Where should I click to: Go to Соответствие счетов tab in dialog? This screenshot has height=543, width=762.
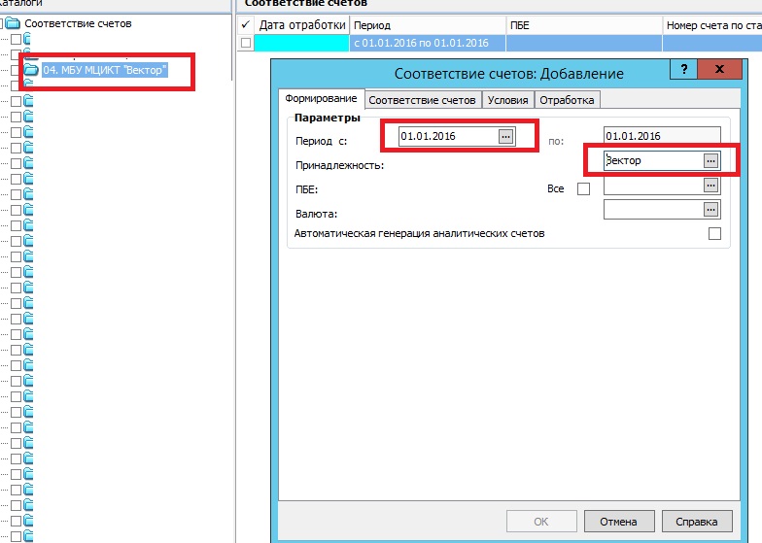pyautogui.click(x=423, y=100)
